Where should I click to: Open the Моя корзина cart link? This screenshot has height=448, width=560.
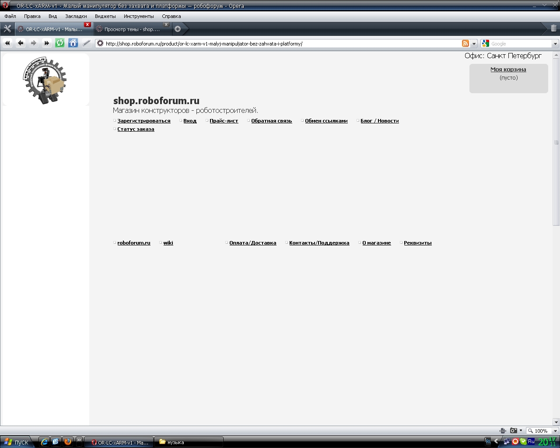508,69
